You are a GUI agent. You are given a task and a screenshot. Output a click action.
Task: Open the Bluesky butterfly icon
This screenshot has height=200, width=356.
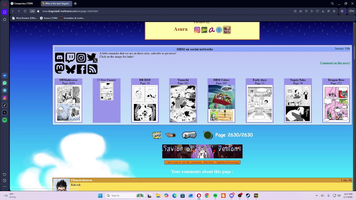click(70, 69)
